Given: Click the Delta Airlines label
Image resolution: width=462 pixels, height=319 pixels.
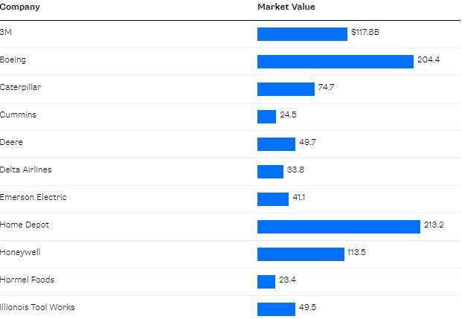Looking at the screenshot, I should (26, 170).
